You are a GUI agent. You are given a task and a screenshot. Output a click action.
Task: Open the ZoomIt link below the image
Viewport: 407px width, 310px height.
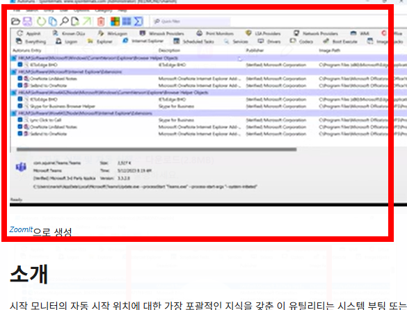[x=21, y=229]
